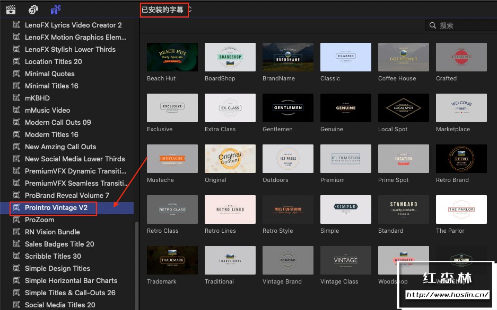Select the Retro Class title thumbnail
This screenshot has height=310, width=497.
[x=172, y=209]
